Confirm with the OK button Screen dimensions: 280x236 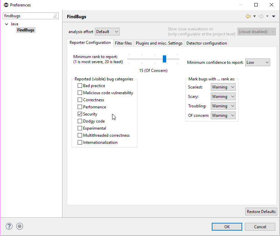(x=227, y=227)
